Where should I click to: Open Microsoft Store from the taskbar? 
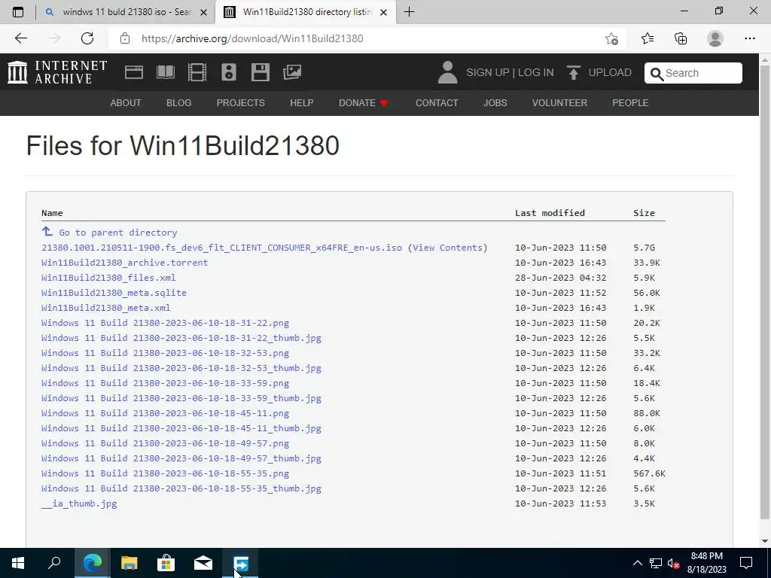pos(166,563)
